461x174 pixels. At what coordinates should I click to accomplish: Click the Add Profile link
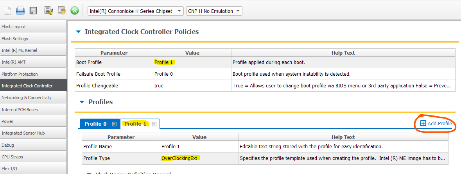pos(436,124)
